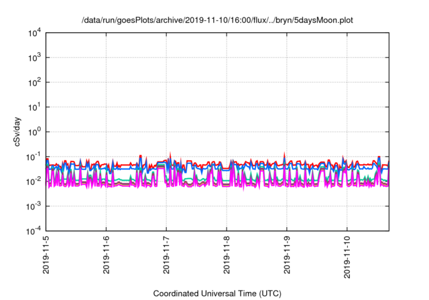Click the 10^-3 y-axis tick label
The width and height of the screenshot is (429, 300).
coord(34,207)
